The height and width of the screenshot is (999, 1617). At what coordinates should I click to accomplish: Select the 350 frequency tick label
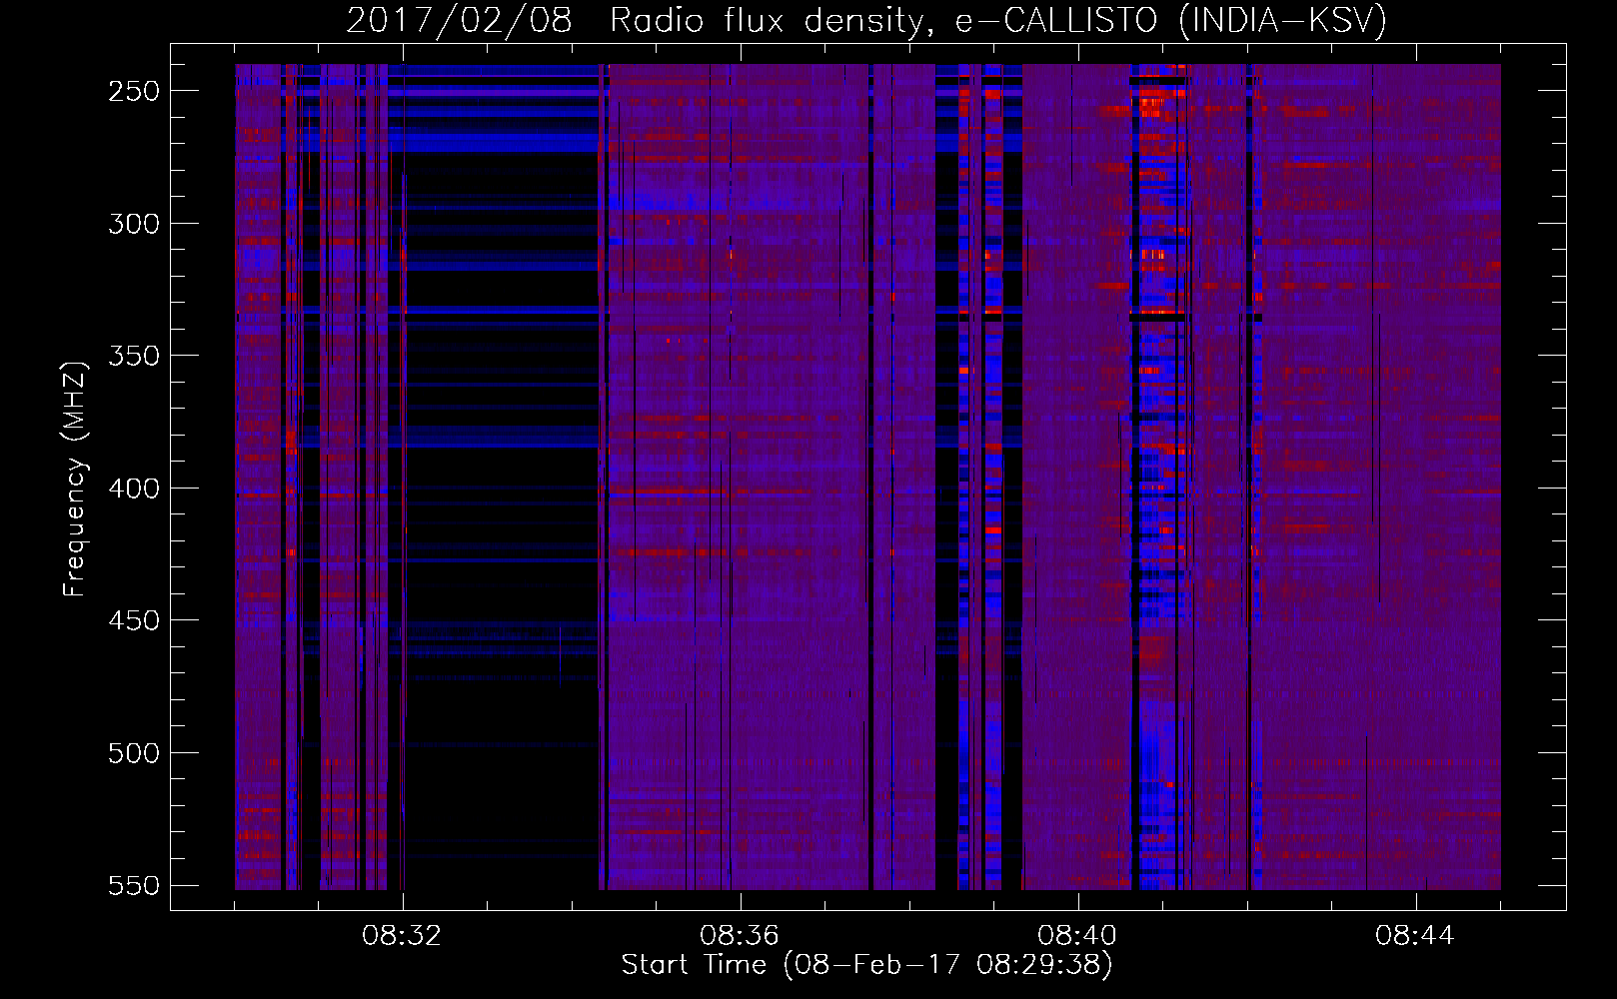tap(134, 356)
